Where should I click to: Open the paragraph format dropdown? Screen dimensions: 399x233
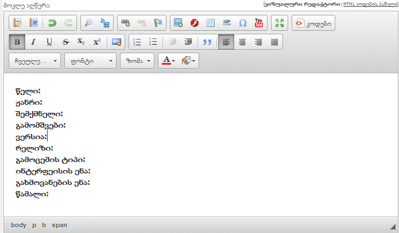click(x=35, y=61)
